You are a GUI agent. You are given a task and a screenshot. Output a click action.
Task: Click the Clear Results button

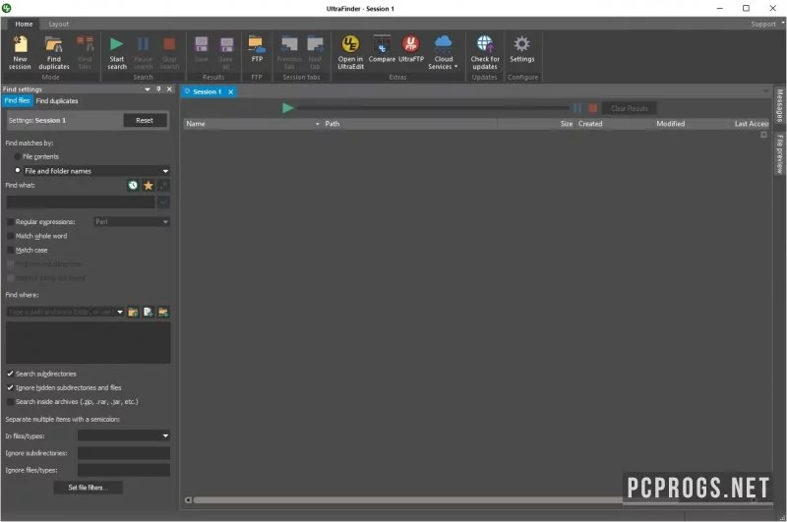[x=630, y=108]
